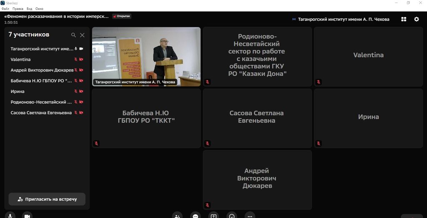Open the emoji reactions icon
This screenshot has width=427, height=218.
pyautogui.click(x=231, y=216)
